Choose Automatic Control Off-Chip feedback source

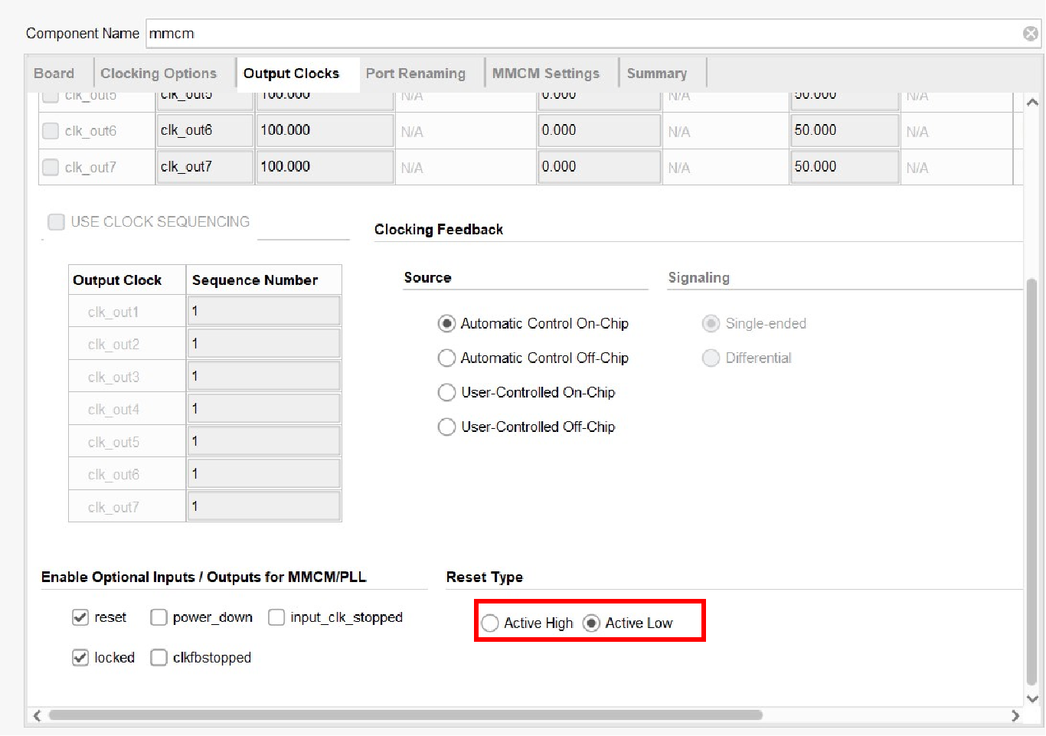pos(446,358)
